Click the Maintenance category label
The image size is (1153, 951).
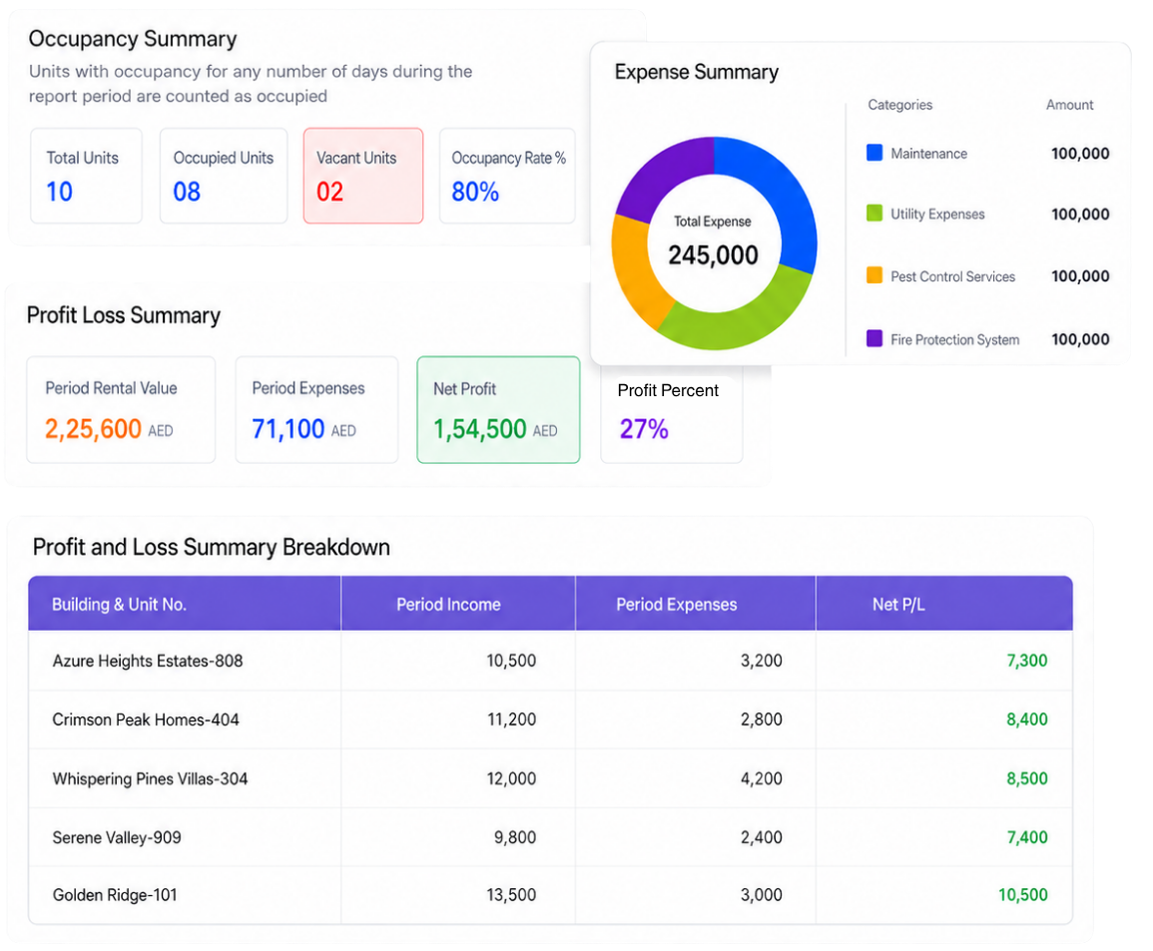(928, 154)
